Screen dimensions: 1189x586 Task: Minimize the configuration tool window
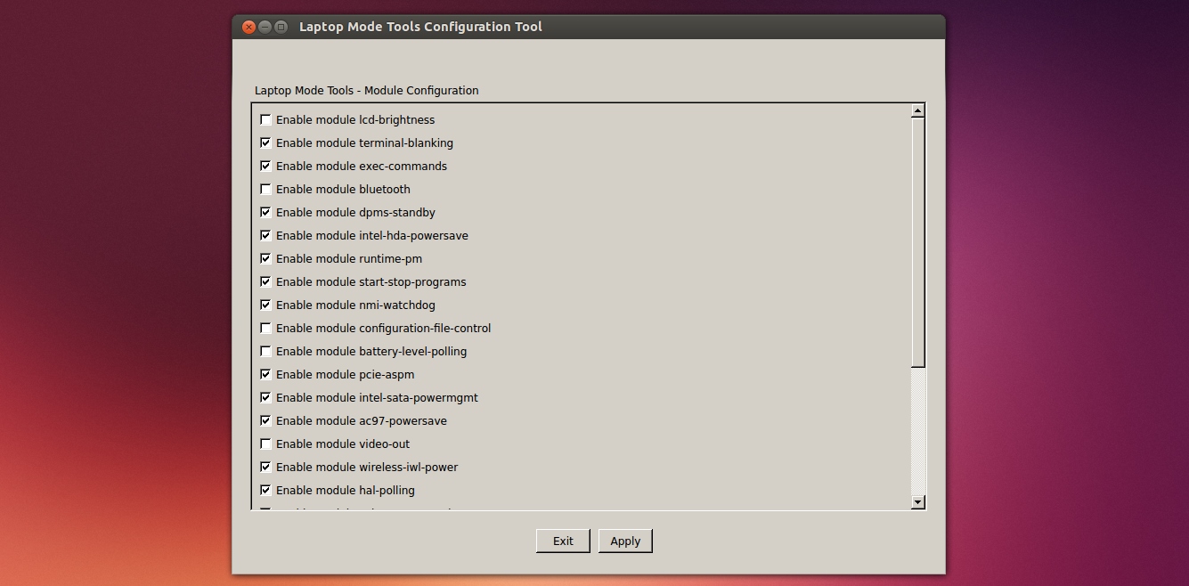pos(265,27)
